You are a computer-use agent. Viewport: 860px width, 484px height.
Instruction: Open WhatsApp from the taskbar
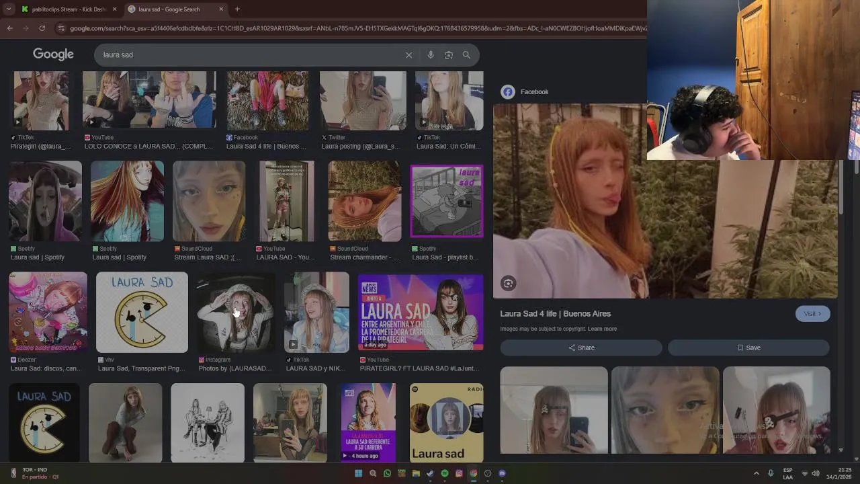tap(387, 474)
